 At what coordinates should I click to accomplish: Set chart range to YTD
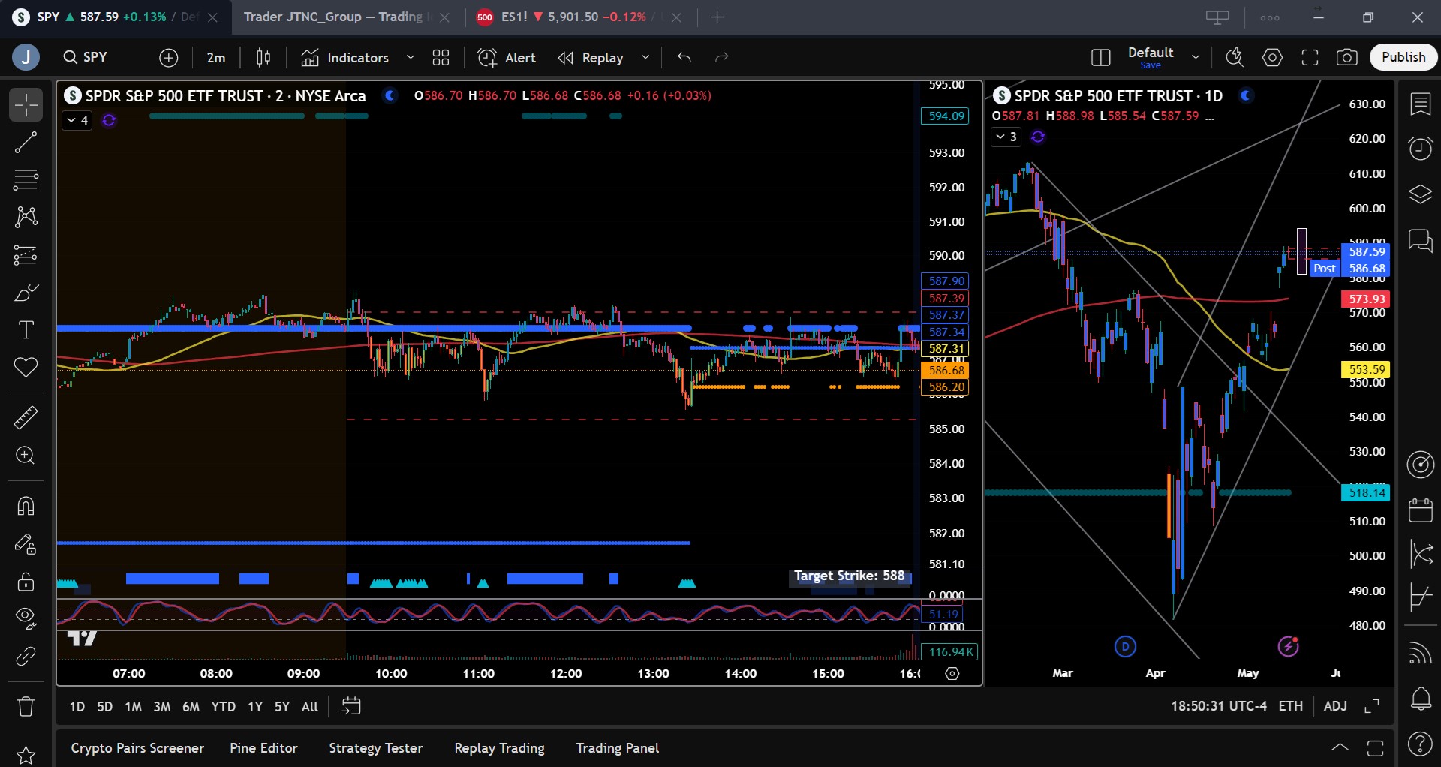(x=223, y=707)
